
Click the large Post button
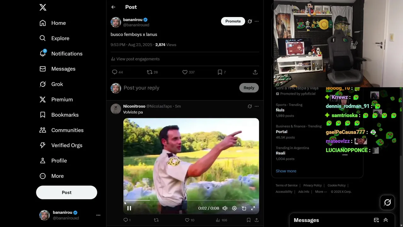[67, 192]
